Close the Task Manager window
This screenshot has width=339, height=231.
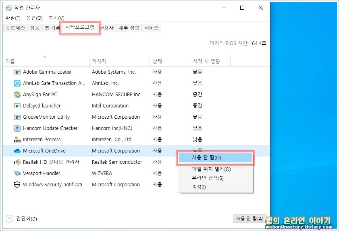pyautogui.click(x=261, y=8)
